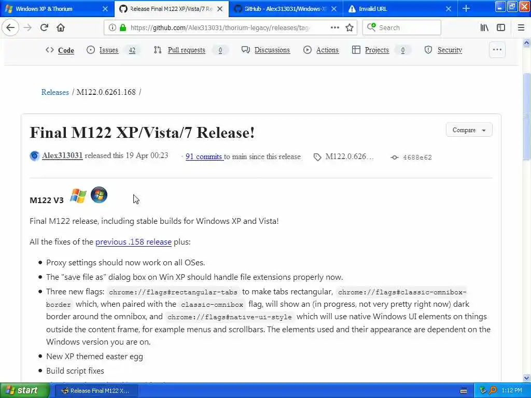Open the 91 commits link

coord(204,157)
